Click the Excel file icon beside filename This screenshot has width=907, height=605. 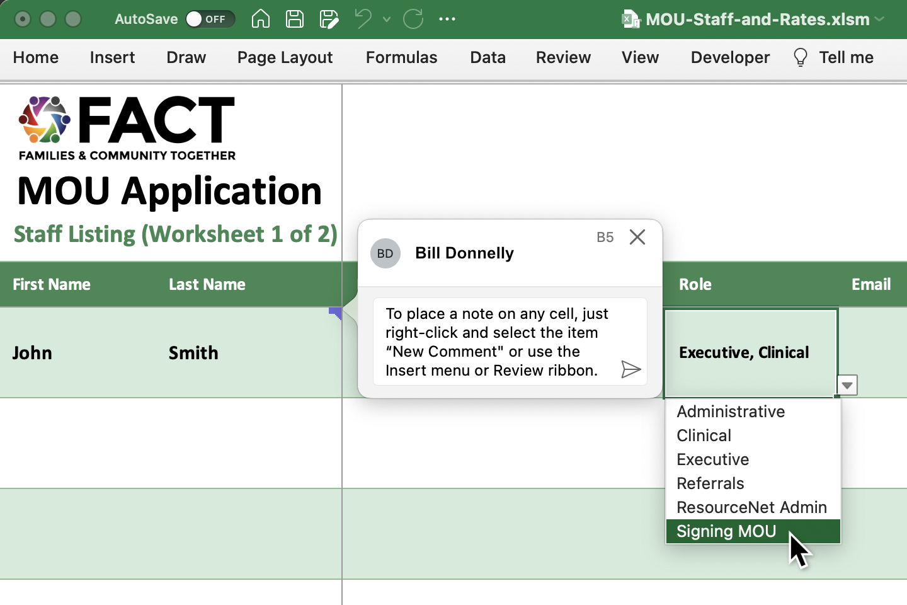click(630, 20)
